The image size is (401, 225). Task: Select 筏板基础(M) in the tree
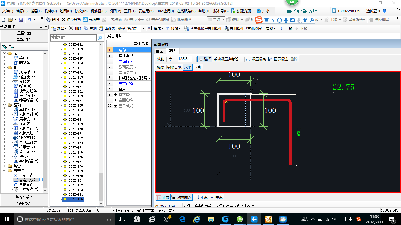(x=29, y=114)
